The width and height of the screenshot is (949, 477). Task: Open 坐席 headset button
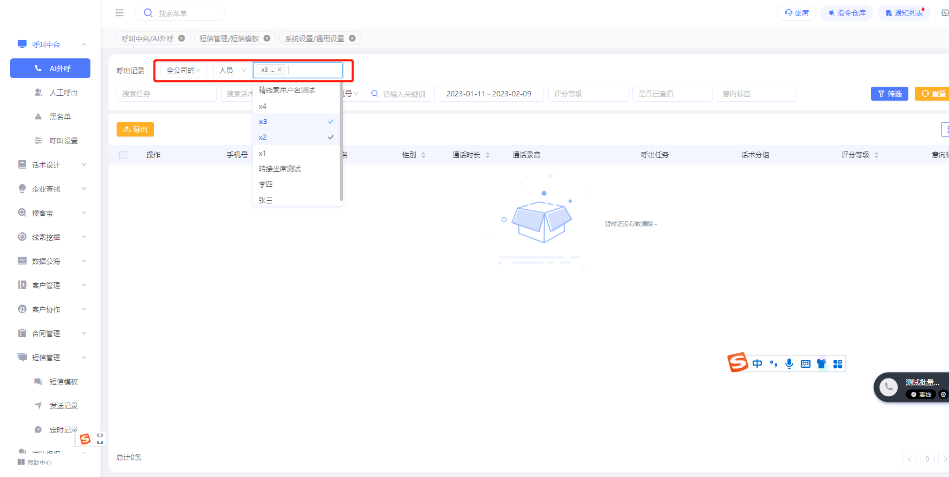797,13
